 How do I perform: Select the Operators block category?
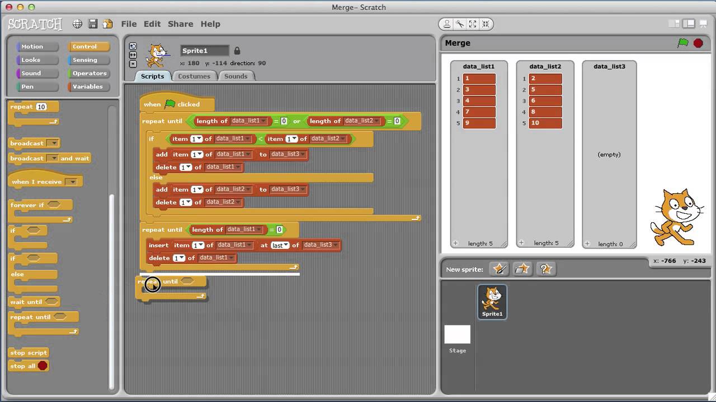[88, 73]
